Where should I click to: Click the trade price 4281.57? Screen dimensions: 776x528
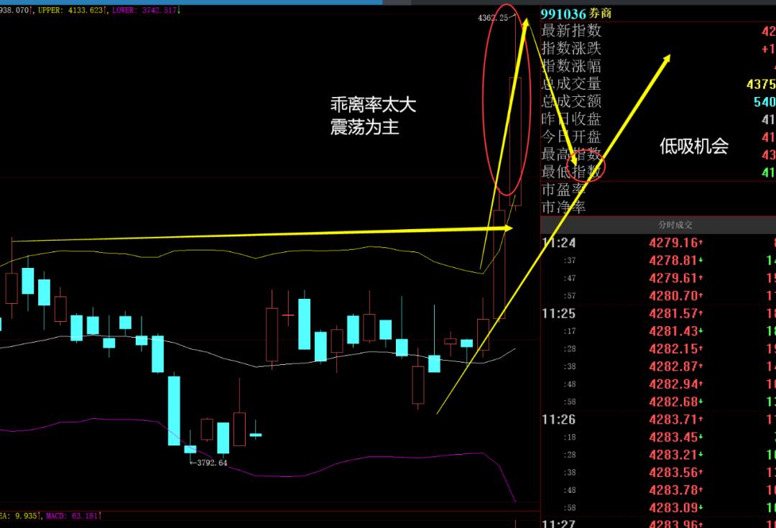[x=673, y=314]
